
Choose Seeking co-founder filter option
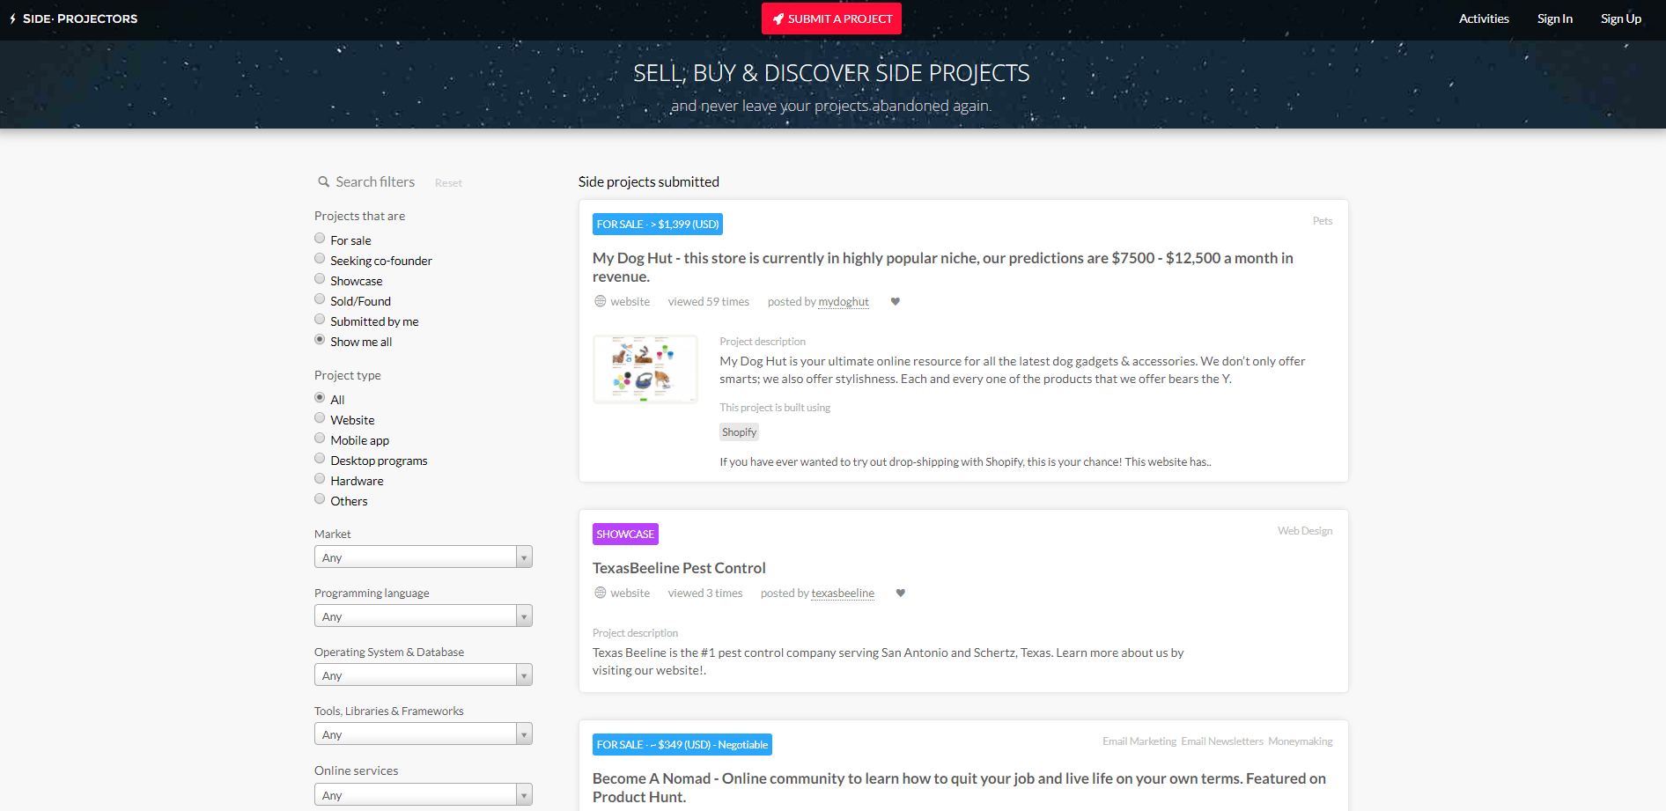click(320, 259)
